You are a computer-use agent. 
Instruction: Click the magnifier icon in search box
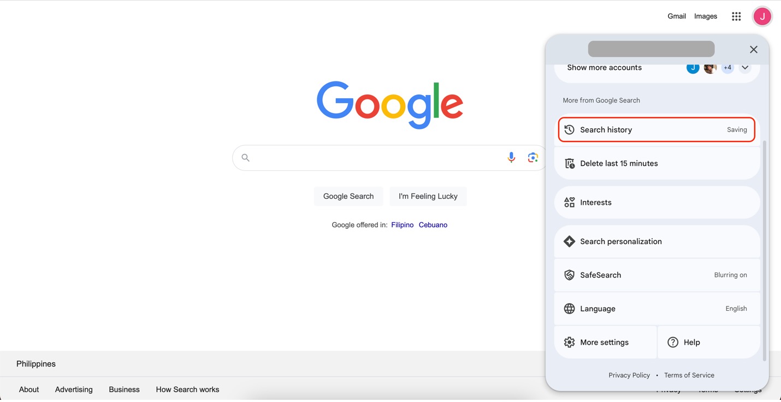246,158
